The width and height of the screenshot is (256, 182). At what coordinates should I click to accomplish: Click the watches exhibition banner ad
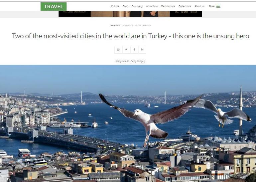[x=130, y=14]
